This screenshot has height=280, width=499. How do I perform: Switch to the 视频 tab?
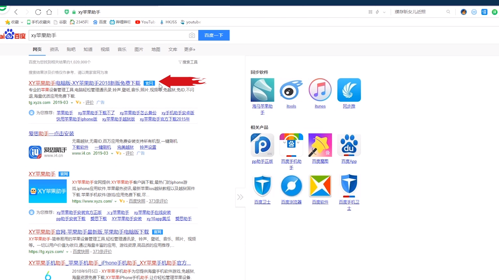click(105, 49)
